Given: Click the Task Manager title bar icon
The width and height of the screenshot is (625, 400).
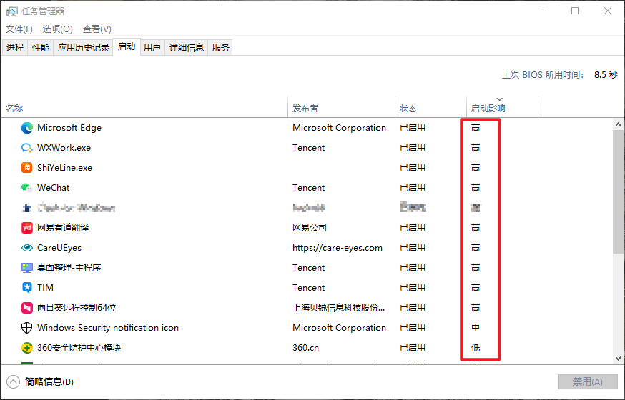Looking at the screenshot, I should 12,11.
